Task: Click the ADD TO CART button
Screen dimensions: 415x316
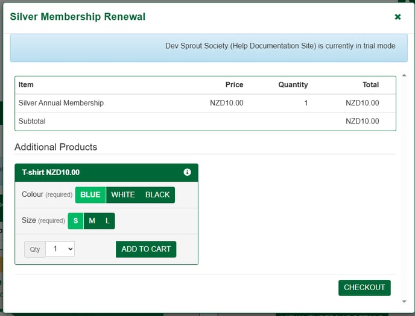Action: (x=146, y=249)
